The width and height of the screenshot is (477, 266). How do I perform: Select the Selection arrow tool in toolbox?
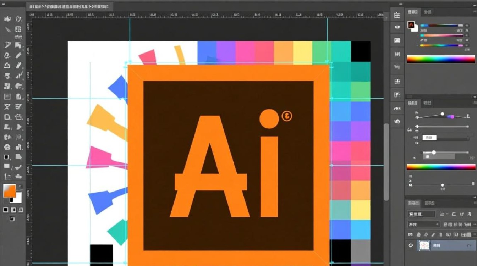(7, 19)
